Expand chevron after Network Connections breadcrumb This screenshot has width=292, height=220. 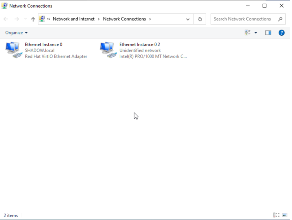pos(150,19)
